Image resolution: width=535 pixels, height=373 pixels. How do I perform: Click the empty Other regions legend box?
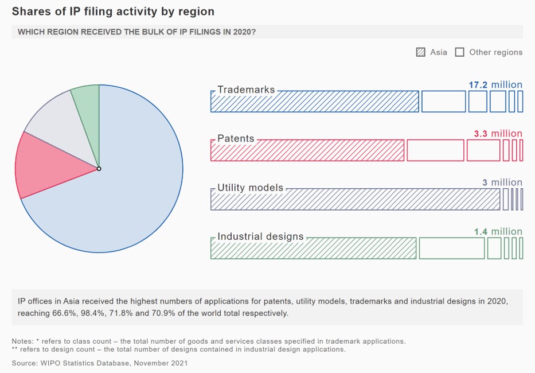coord(459,52)
